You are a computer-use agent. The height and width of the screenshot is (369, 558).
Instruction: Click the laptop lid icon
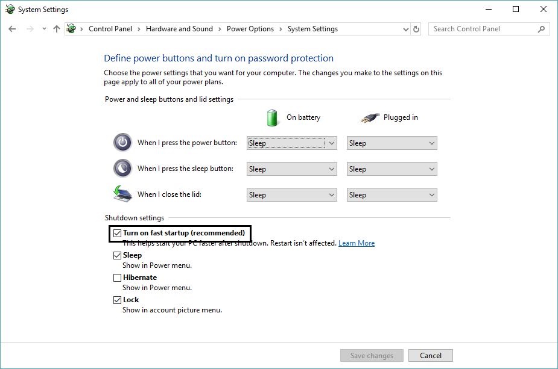tap(123, 194)
